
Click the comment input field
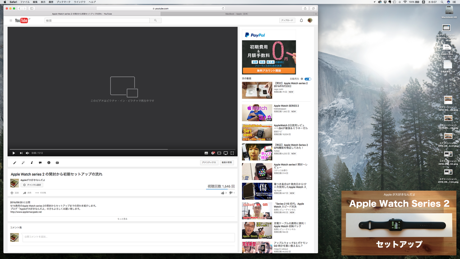point(129,237)
